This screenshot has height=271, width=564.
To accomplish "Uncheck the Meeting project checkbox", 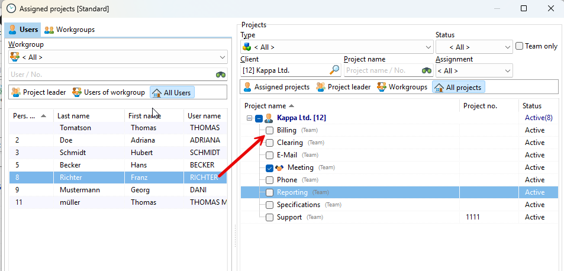I will (269, 167).
